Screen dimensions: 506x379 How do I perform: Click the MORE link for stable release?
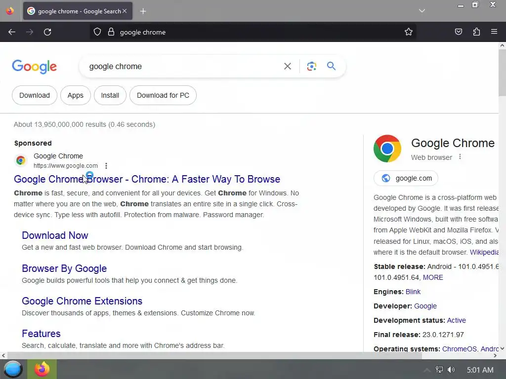coord(433,277)
